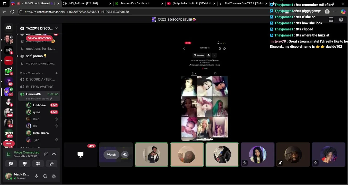Viewport: 348px width, 185px height.
Task: Deafen with headphones icon
Action: (45, 176)
